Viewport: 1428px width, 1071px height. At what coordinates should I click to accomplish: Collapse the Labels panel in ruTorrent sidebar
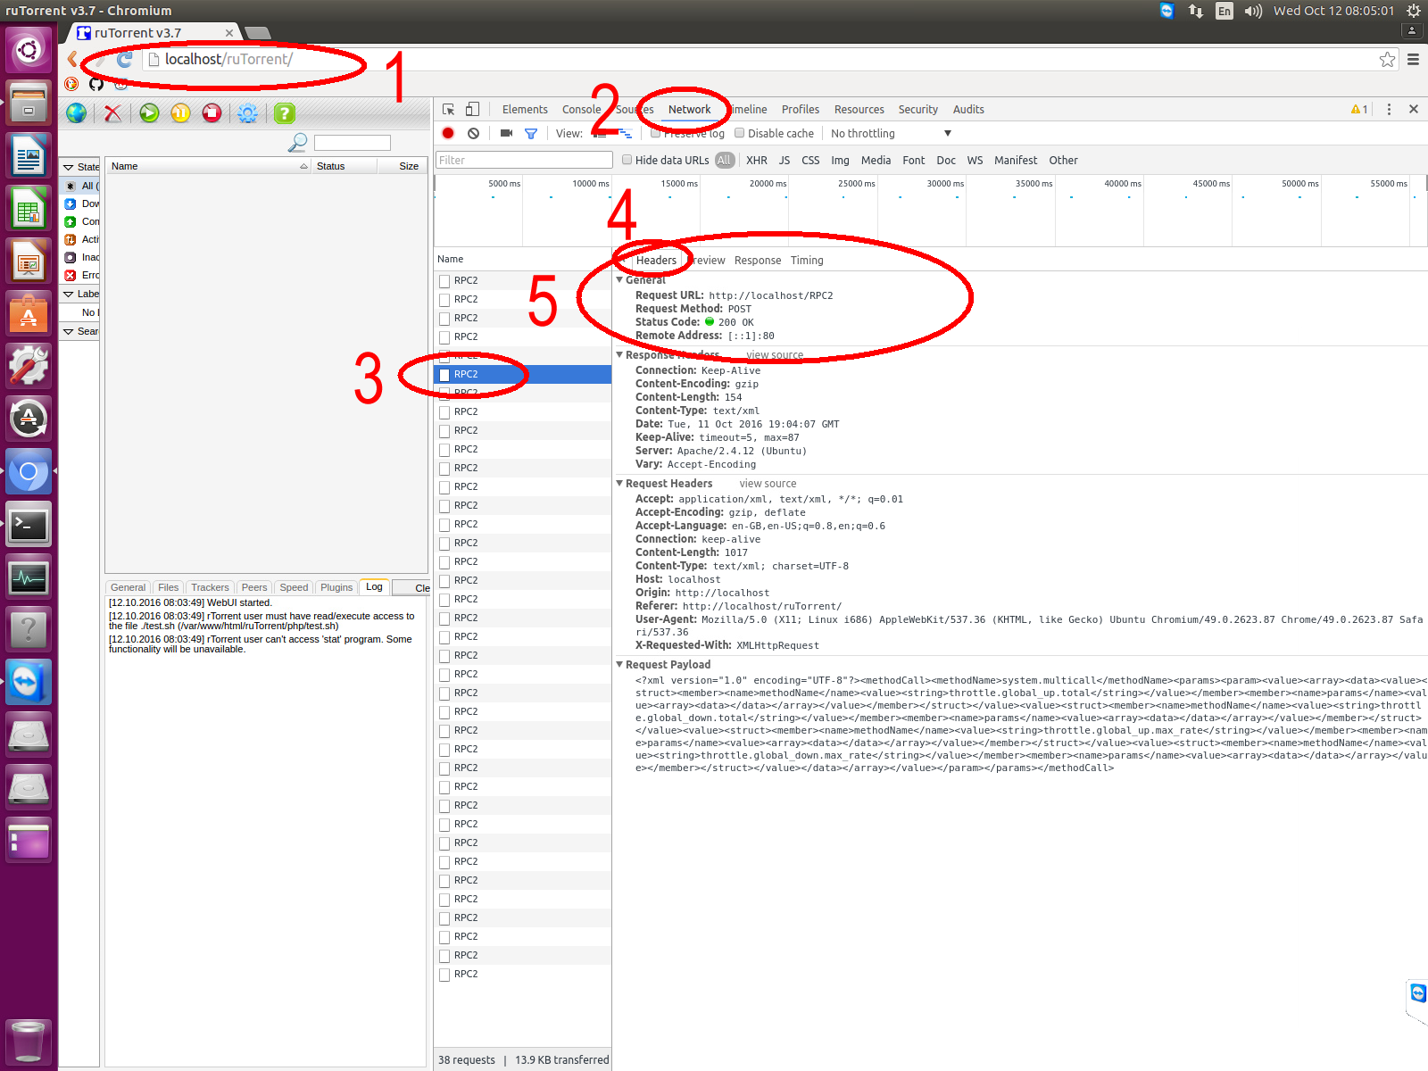pos(68,294)
